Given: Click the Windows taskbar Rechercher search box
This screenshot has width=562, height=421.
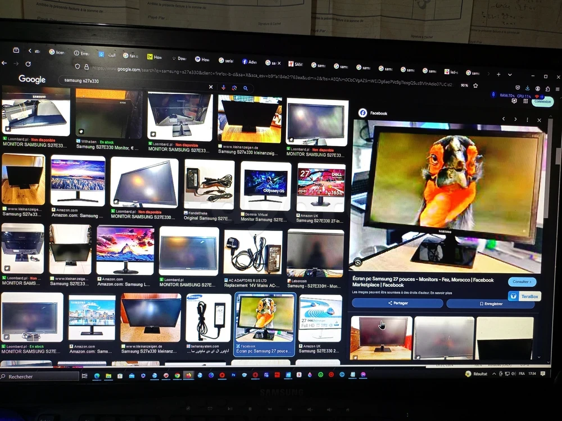Looking at the screenshot, I should 39,377.
